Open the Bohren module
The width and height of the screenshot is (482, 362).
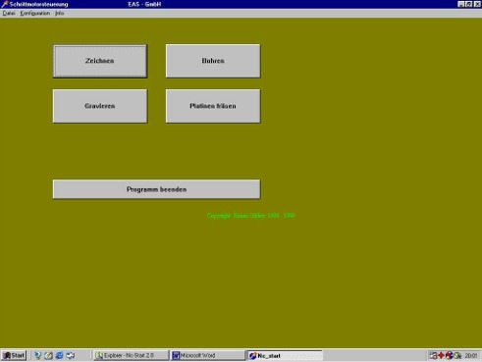213,61
